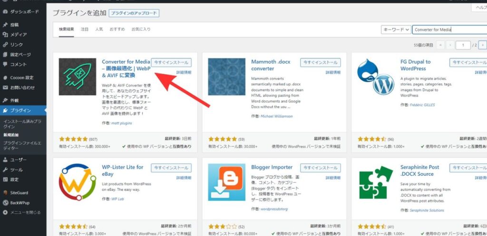Open the Mammoth .docx converter title link
The height and width of the screenshot is (236, 487).
click(271, 65)
